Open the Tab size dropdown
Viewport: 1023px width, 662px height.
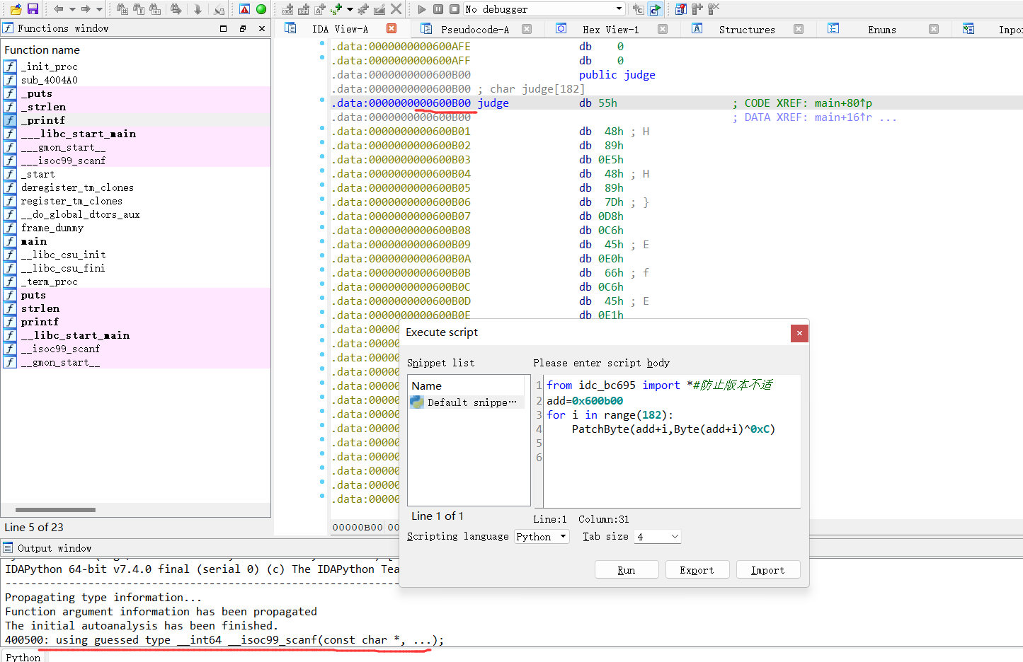click(x=657, y=537)
